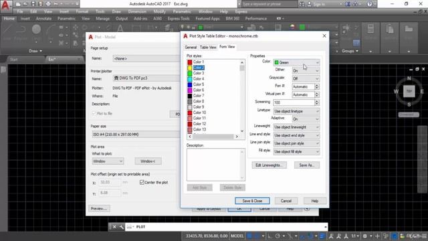Click the command line close X icon
The height and width of the screenshot is (241, 428).
pos(114,227)
